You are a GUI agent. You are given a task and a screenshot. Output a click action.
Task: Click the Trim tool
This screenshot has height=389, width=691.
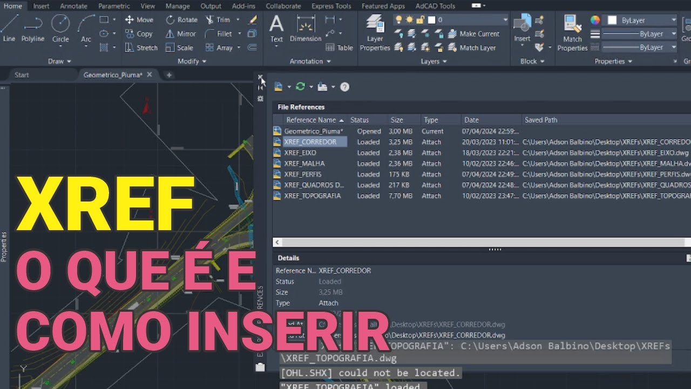pos(218,19)
